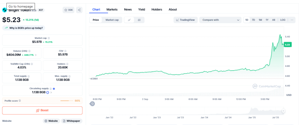Select the 7D time range
This screenshot has width=299, height=125.
point(253,20)
